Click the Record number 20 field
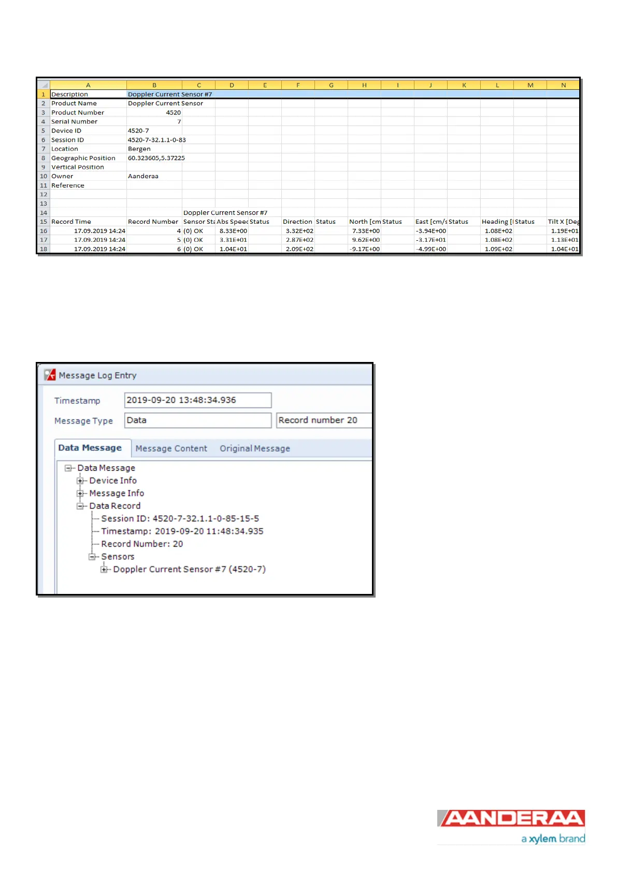This screenshot has width=617, height=872. [324, 420]
